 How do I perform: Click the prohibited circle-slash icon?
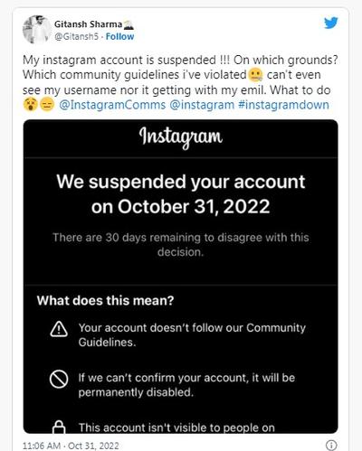[x=59, y=379]
